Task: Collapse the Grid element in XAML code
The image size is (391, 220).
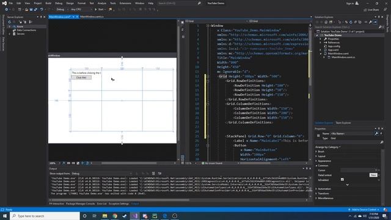Action: (208, 76)
